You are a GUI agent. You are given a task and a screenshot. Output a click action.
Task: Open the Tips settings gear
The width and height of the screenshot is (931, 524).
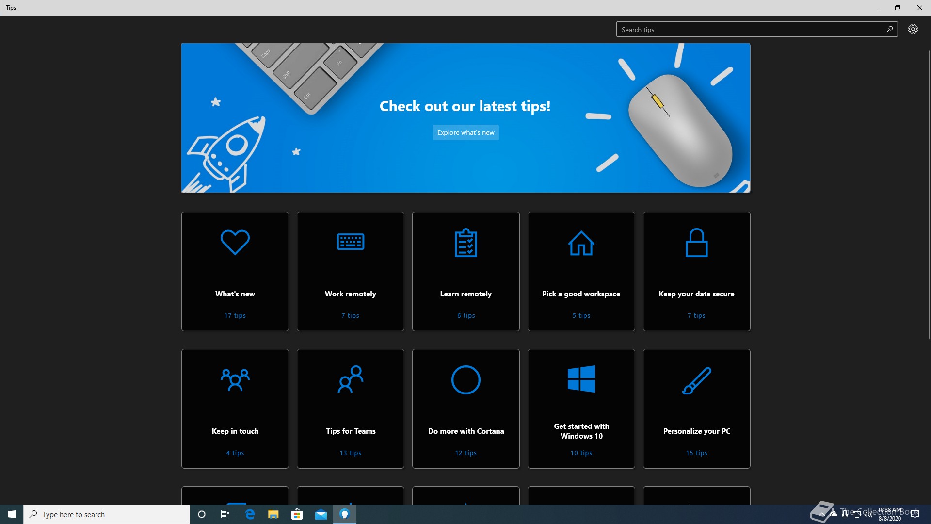pyautogui.click(x=913, y=29)
